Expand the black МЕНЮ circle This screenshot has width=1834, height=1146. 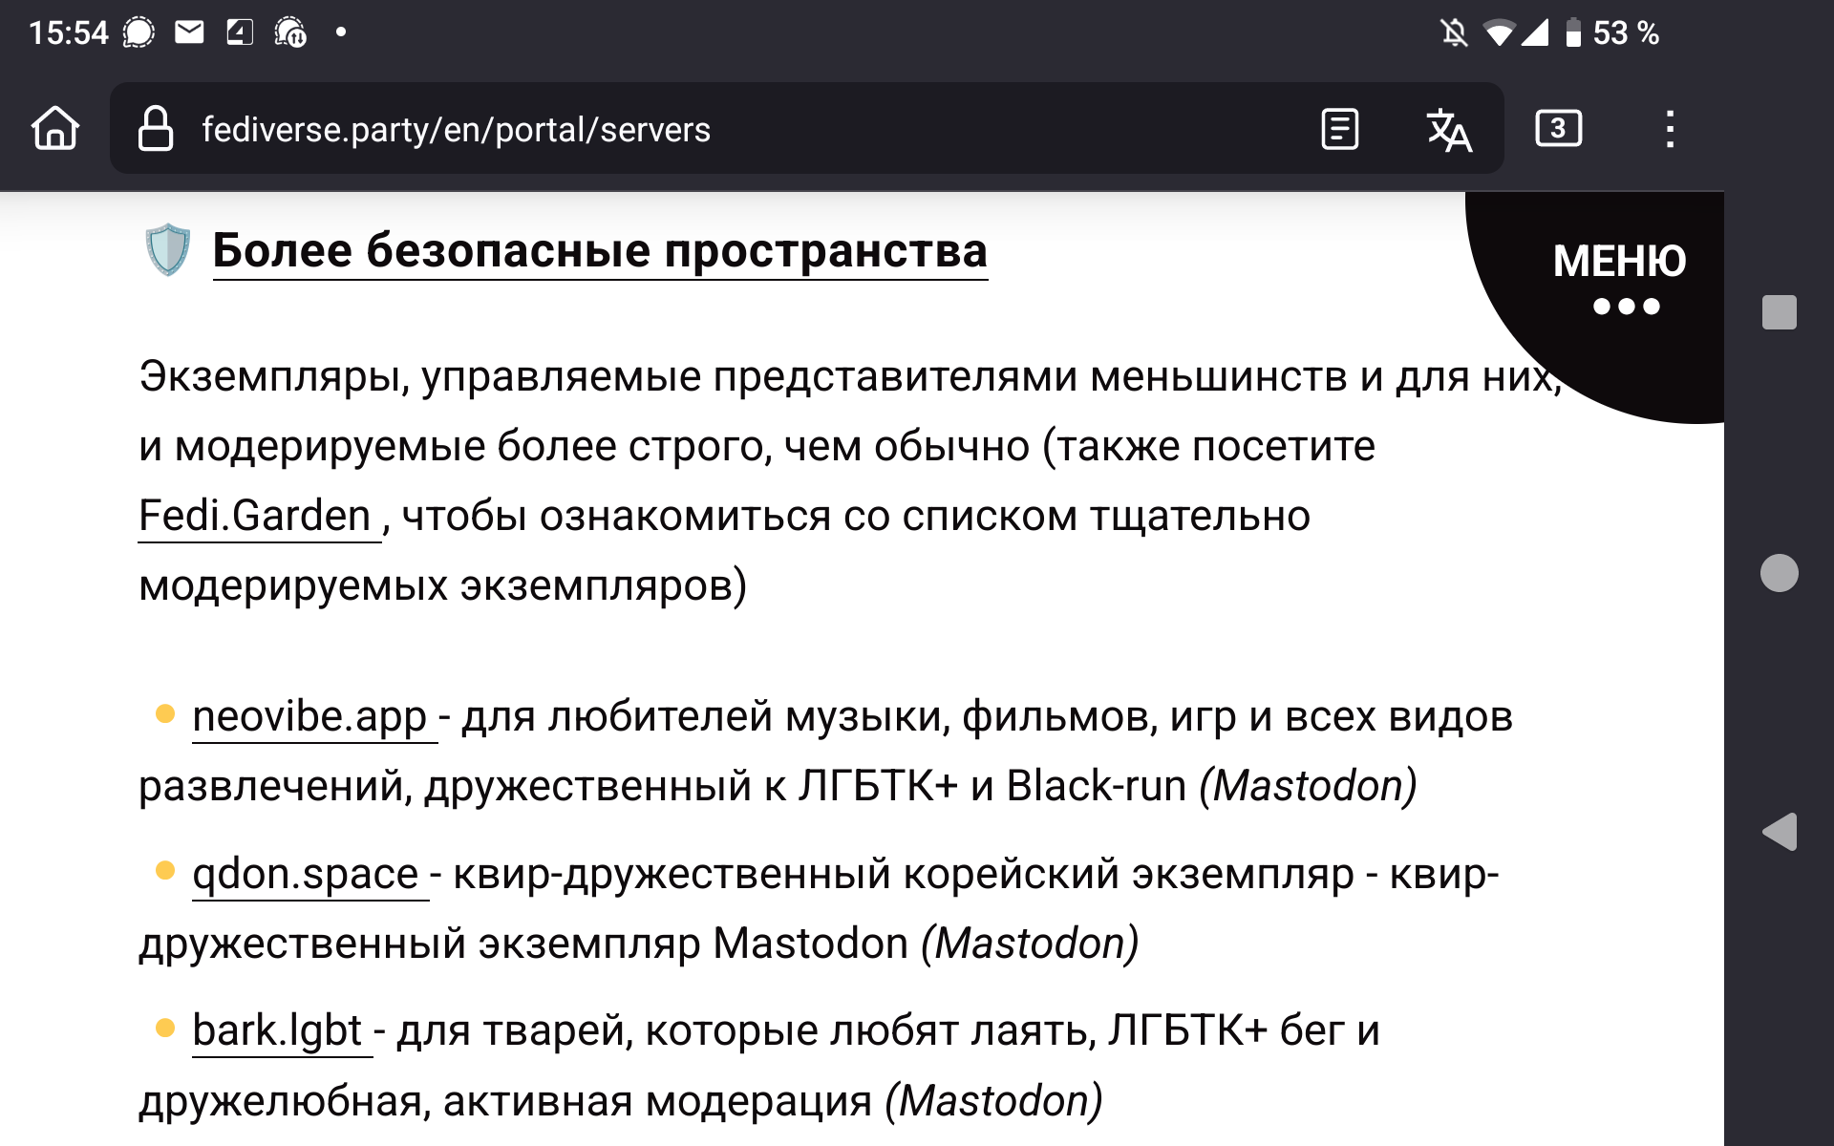click(x=1619, y=279)
